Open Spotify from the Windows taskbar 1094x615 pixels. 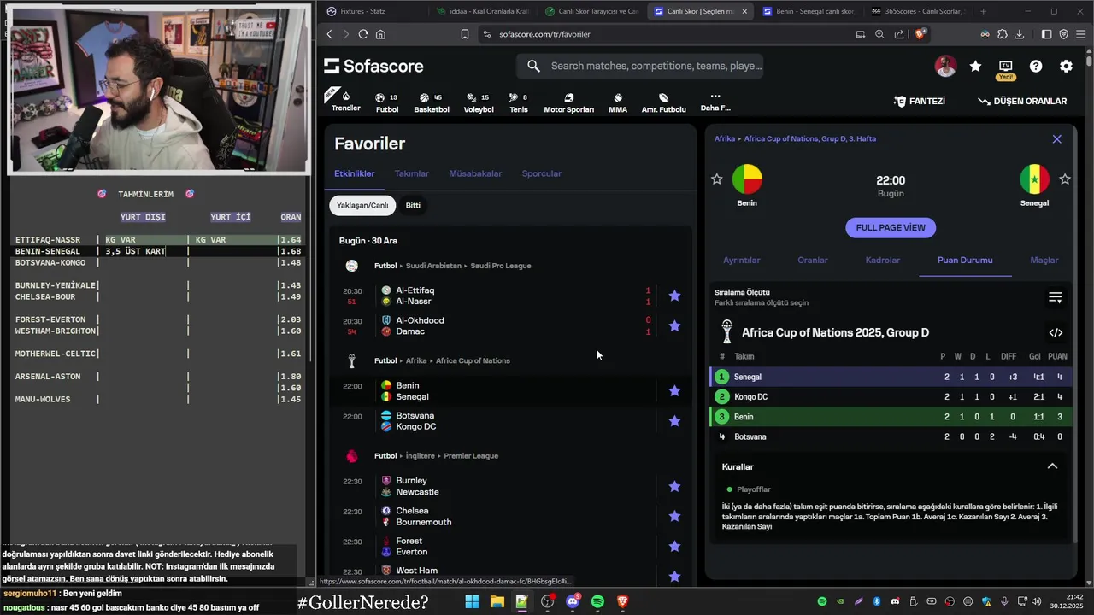597,601
